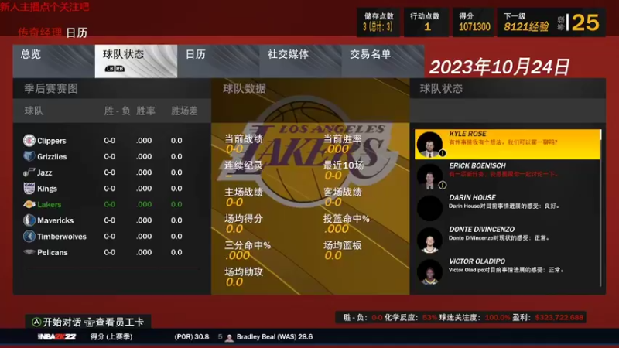Screen dimensions: 619x348
Task: Click Bradley Beal (WAS) 28.6 ticker text
Action: point(275,337)
